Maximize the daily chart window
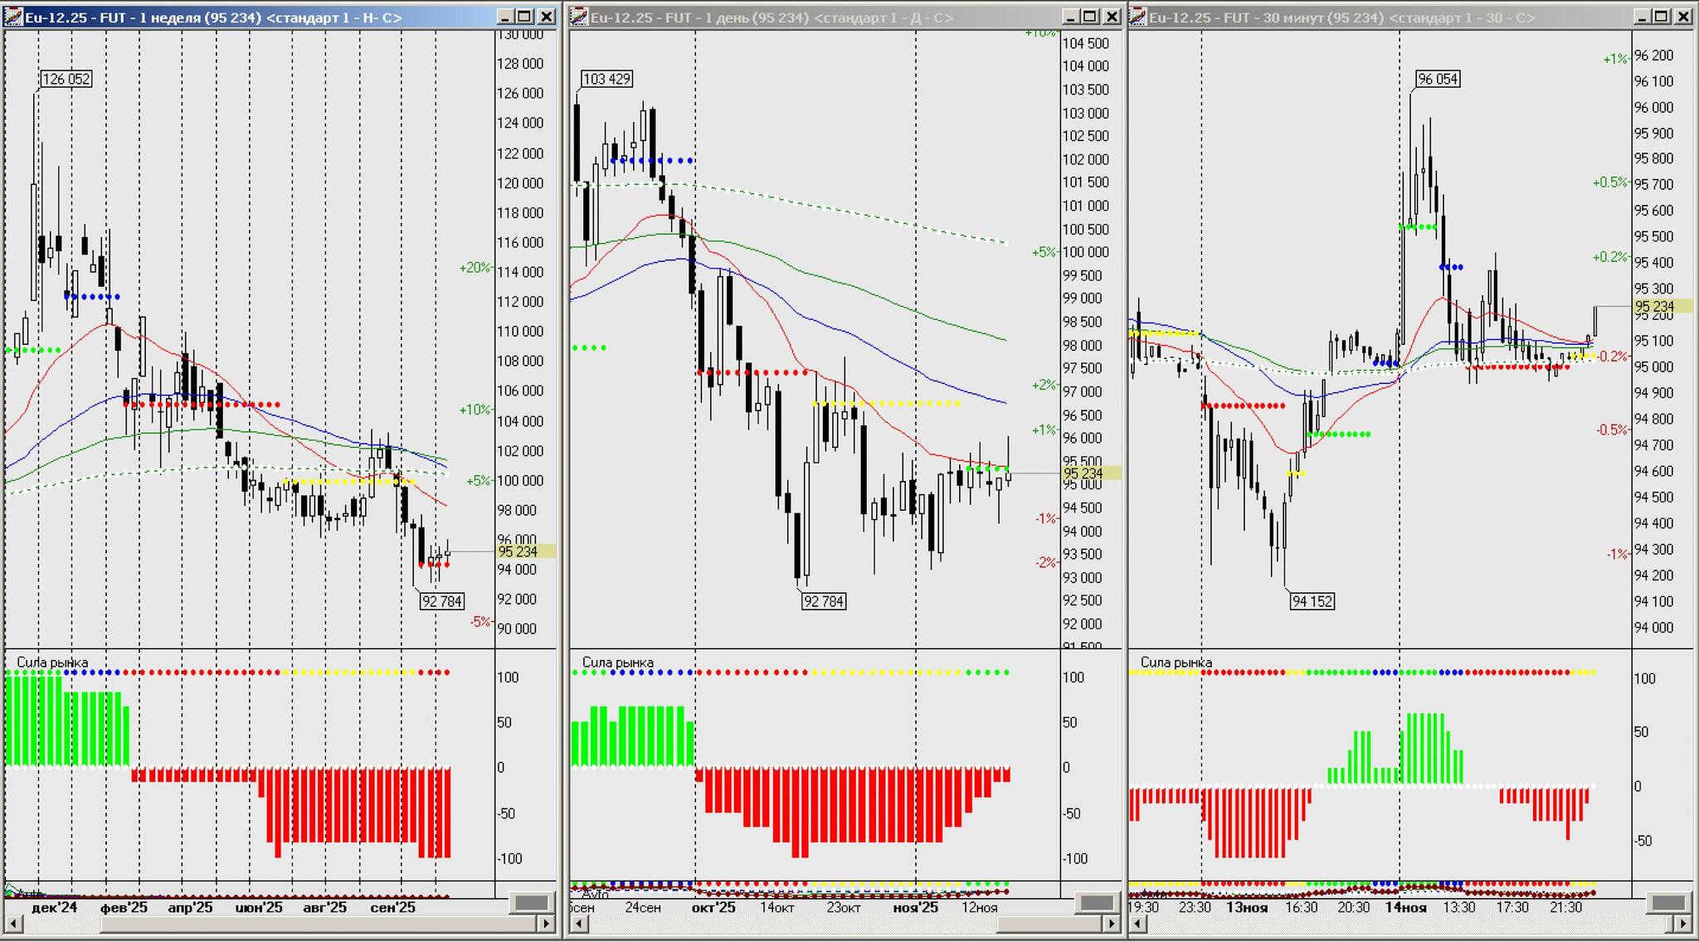1699x942 pixels. [x=1090, y=17]
